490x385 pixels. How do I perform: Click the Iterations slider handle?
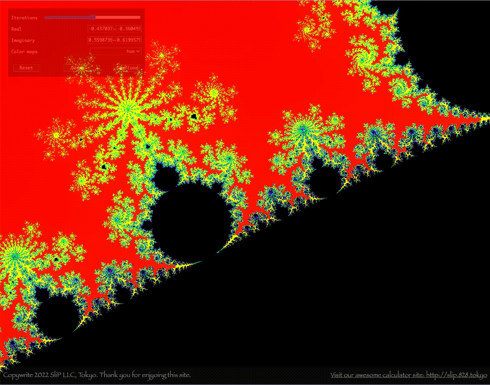coord(92,17)
